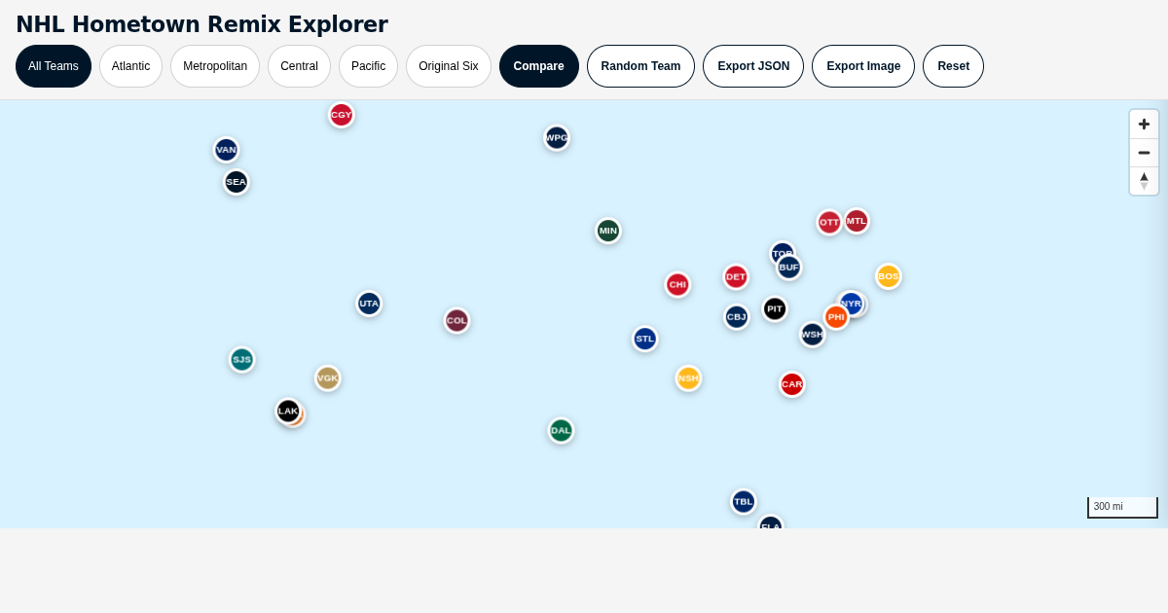The width and height of the screenshot is (1168, 613).
Task: Click Export Image button
Action: tap(863, 66)
